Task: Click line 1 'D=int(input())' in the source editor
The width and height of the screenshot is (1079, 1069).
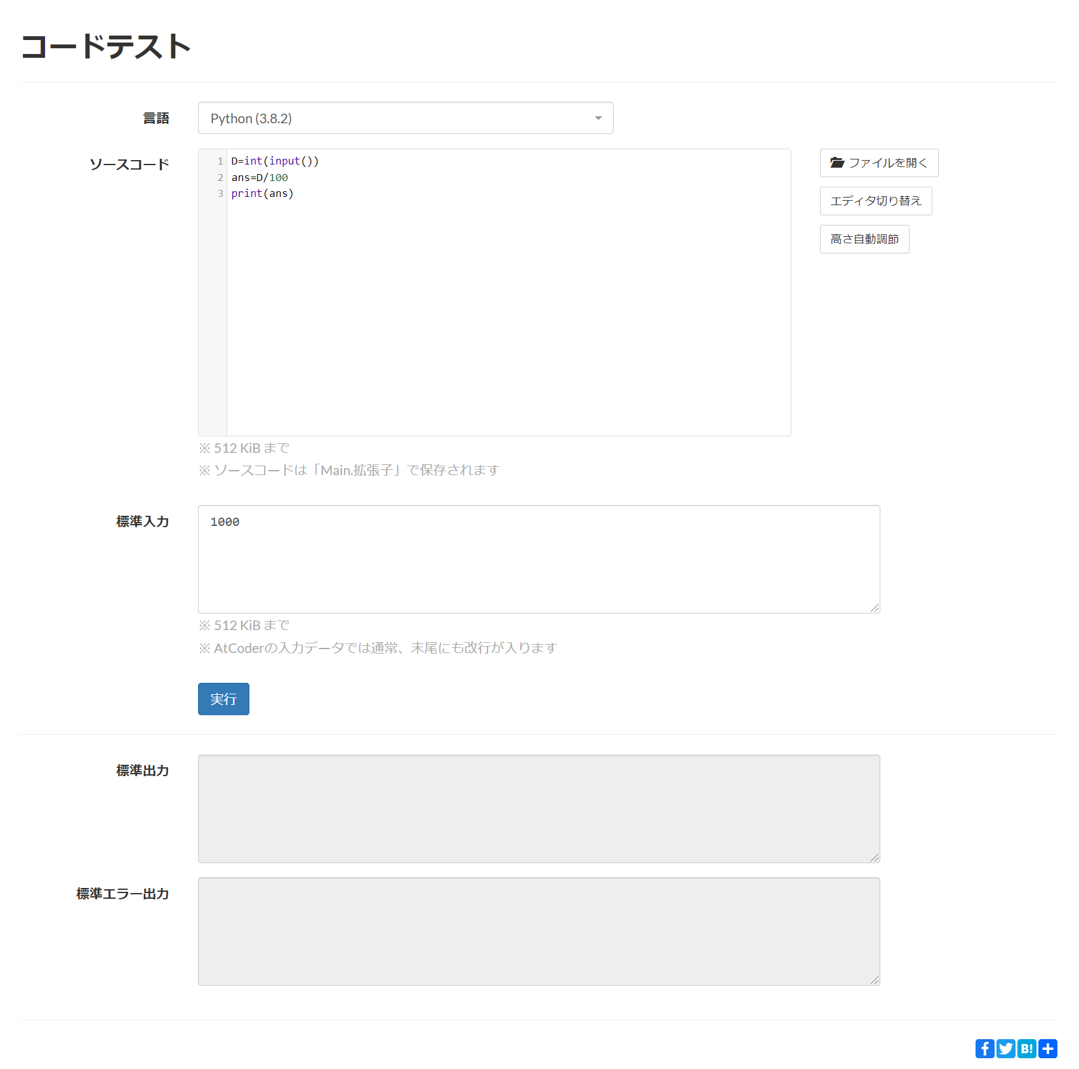Action: [275, 161]
